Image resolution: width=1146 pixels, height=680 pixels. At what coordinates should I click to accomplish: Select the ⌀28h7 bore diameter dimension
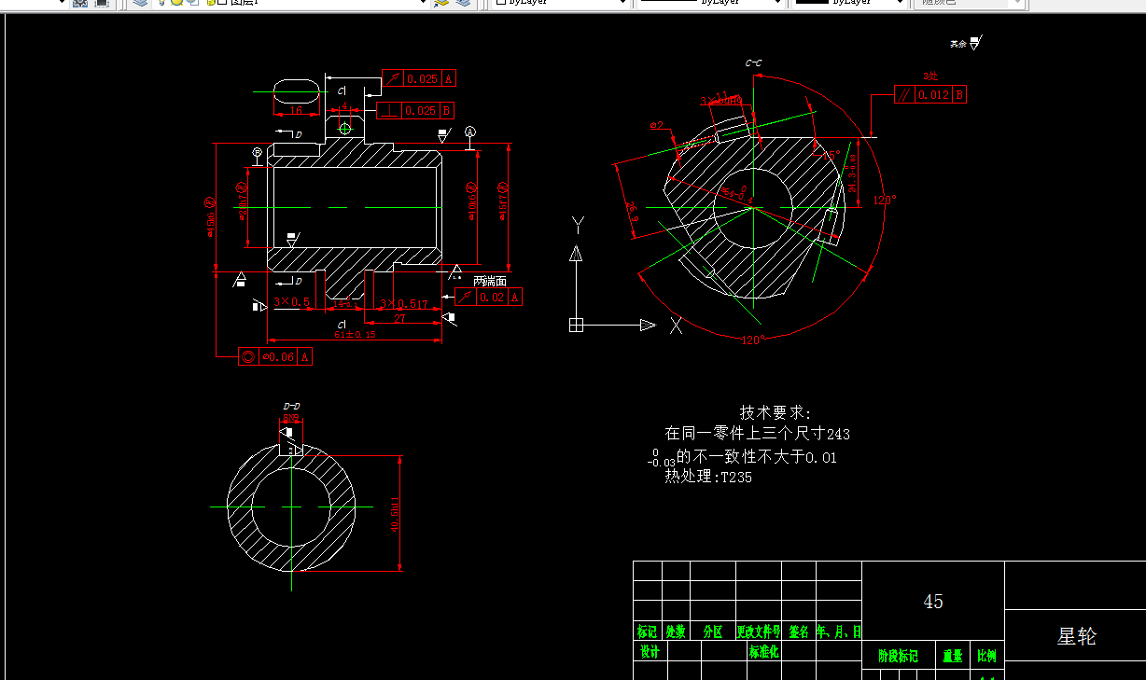[x=242, y=200]
